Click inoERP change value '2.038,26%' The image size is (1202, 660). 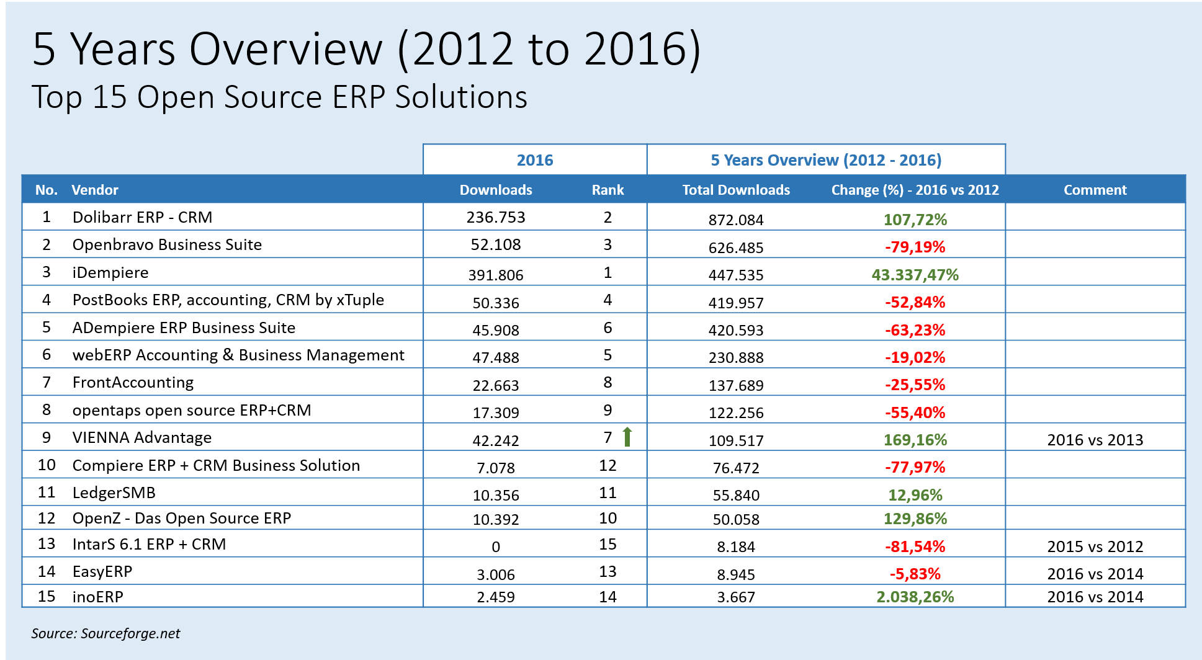(x=915, y=597)
